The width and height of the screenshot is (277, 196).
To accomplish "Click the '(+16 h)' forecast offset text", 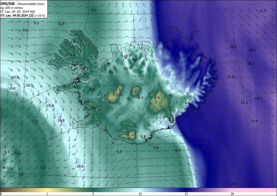I will pos(40,15).
